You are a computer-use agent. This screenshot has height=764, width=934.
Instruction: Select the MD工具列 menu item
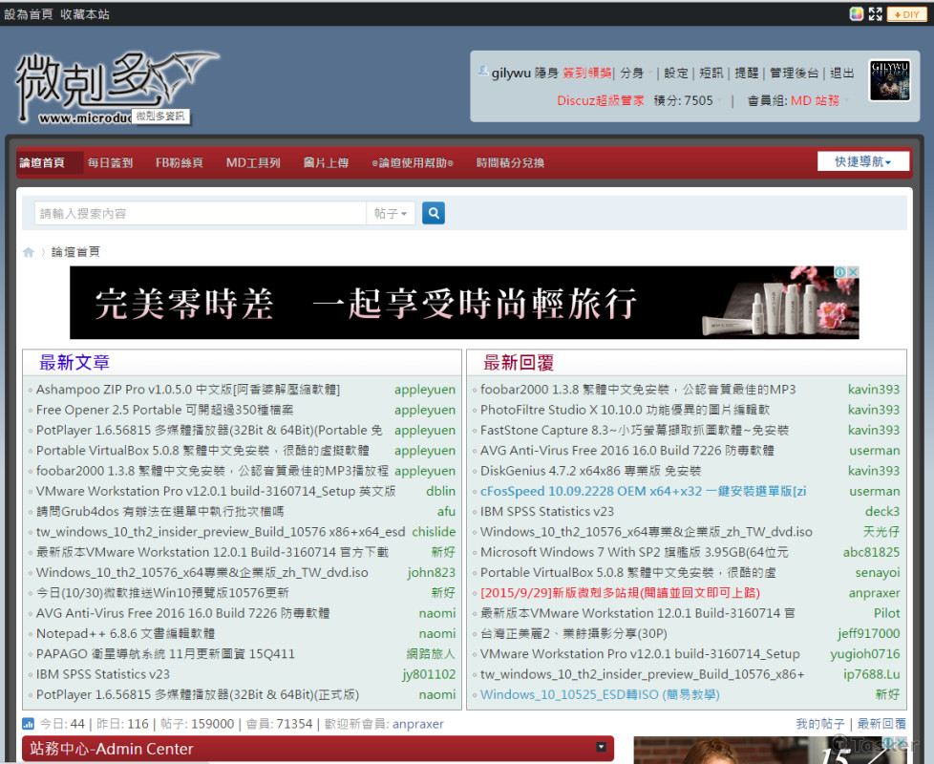tap(253, 163)
